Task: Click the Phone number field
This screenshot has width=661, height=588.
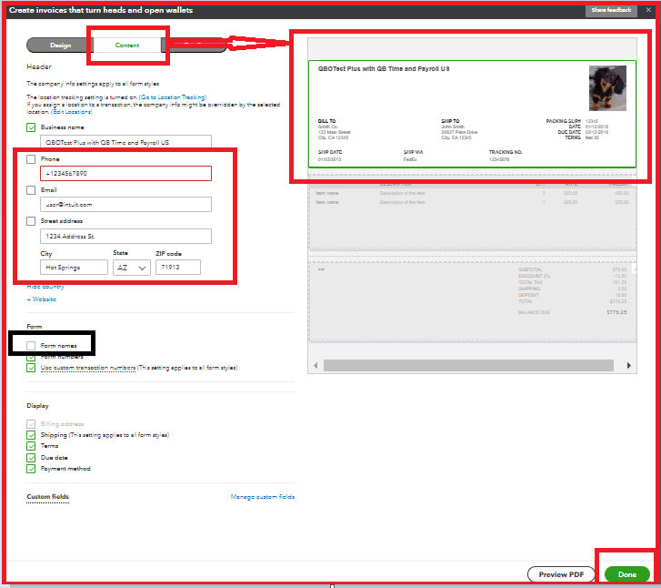Action: pyautogui.click(x=125, y=174)
